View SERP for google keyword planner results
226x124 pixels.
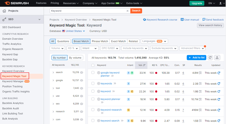pos(200,73)
